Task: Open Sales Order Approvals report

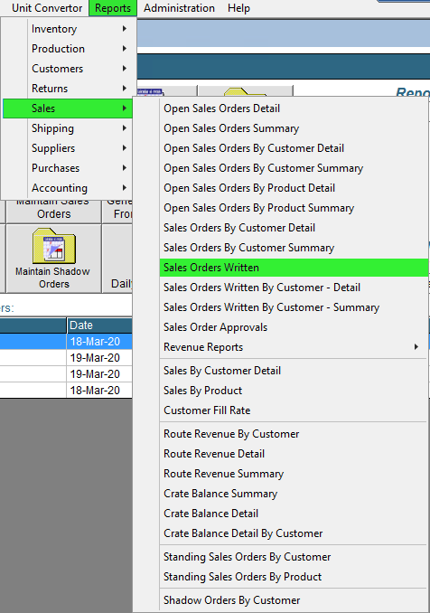Action: point(294,327)
